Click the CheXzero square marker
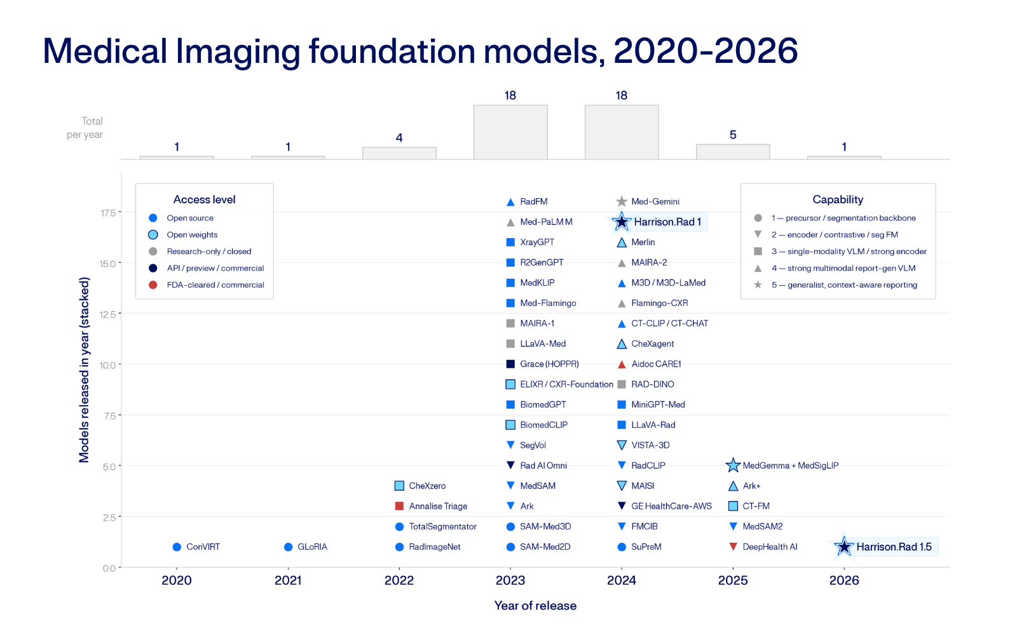 click(x=399, y=486)
